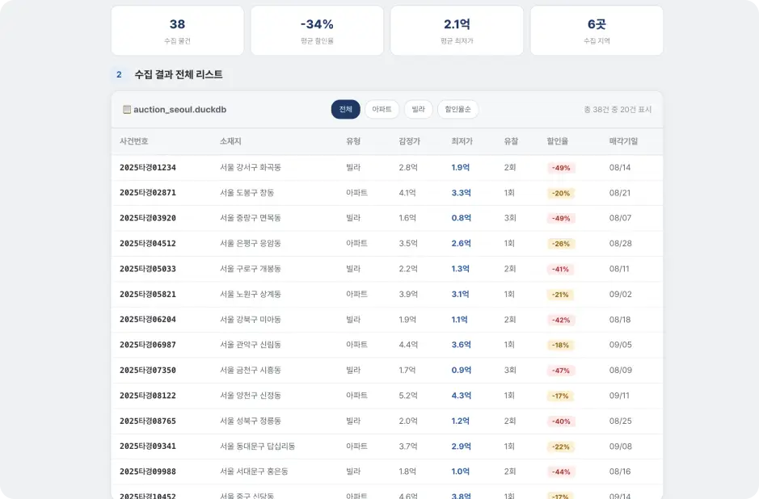Viewport: 759px width, 499px height.
Task: Click the -18% discount badge
Action: [x=560, y=346]
